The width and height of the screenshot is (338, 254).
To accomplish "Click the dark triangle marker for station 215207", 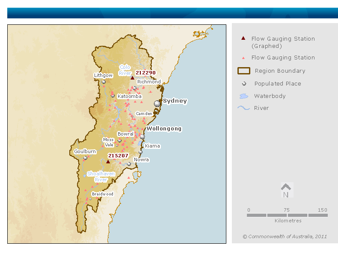I will click(x=108, y=161).
